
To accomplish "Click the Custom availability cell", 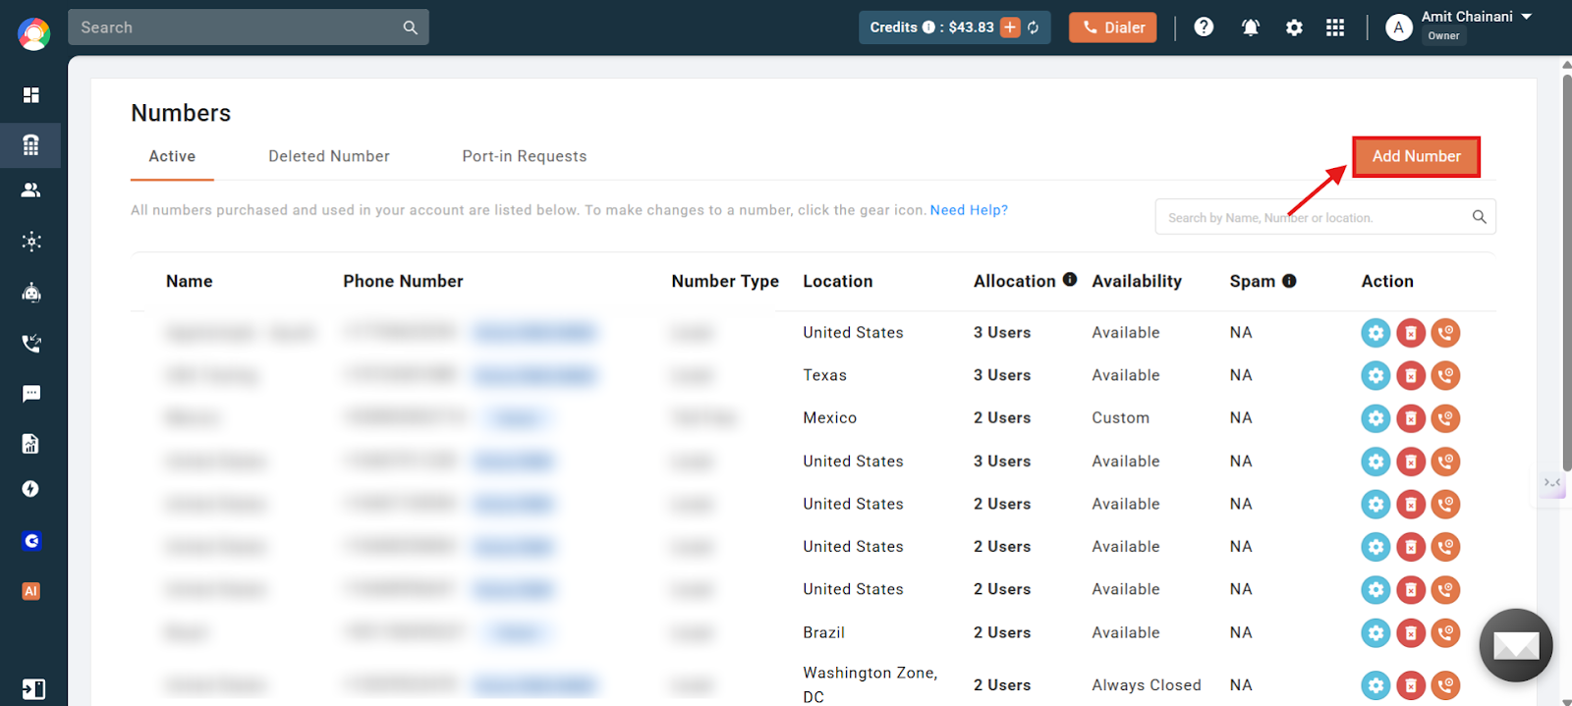I will coord(1120,418).
